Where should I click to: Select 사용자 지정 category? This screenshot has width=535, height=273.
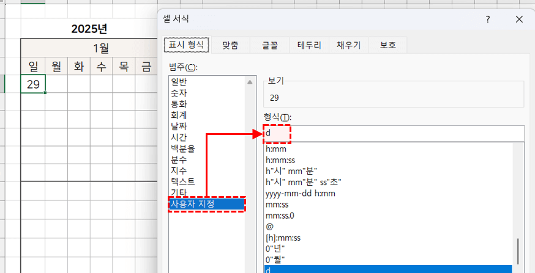207,204
